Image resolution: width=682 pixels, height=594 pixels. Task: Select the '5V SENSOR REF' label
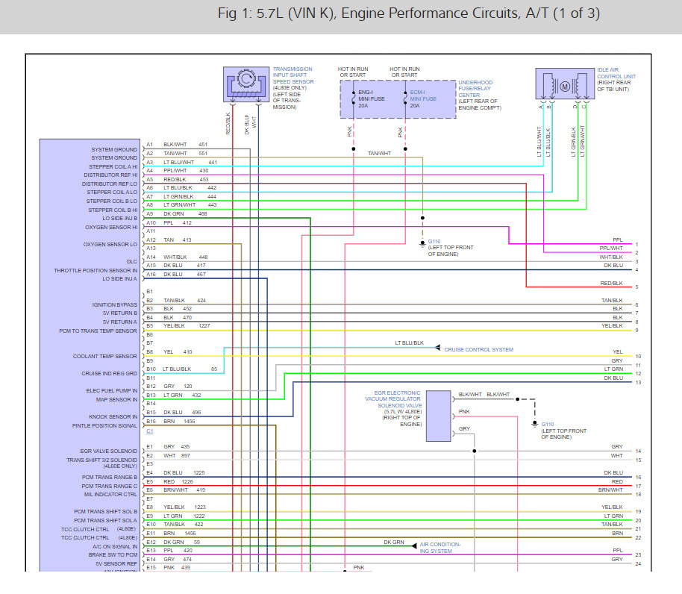pyautogui.click(x=116, y=564)
